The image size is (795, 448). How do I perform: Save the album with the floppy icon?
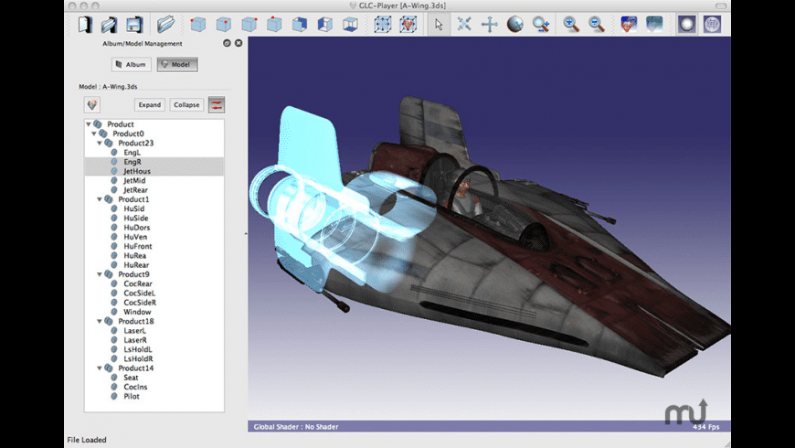coord(133,25)
